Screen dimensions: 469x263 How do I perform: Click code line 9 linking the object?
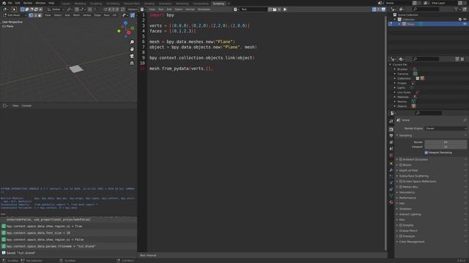[202, 58]
